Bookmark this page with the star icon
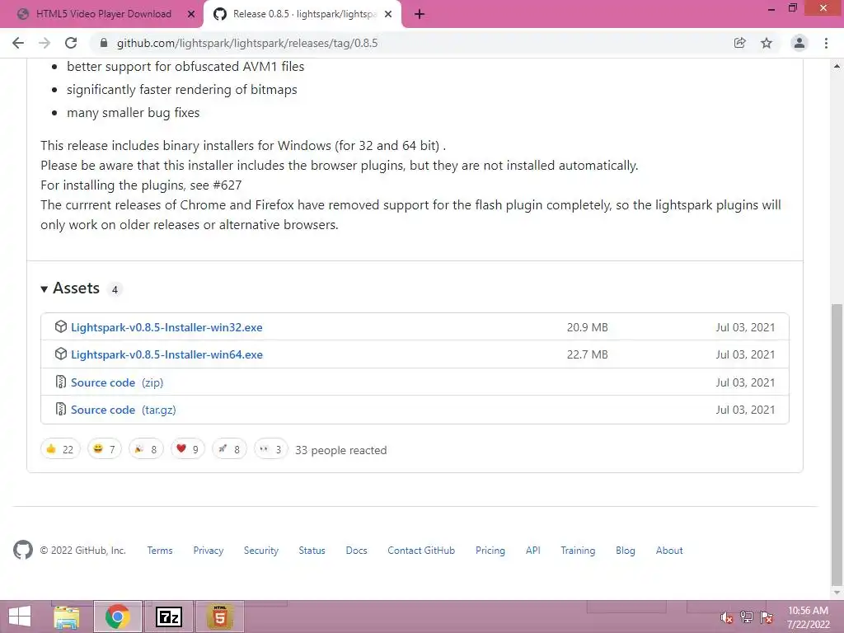The height and width of the screenshot is (633, 844). click(767, 43)
